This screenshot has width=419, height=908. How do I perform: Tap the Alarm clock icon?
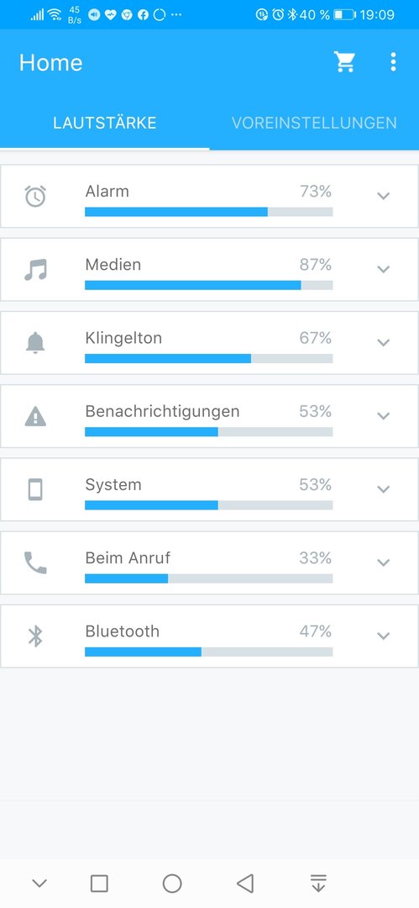pyautogui.click(x=35, y=196)
